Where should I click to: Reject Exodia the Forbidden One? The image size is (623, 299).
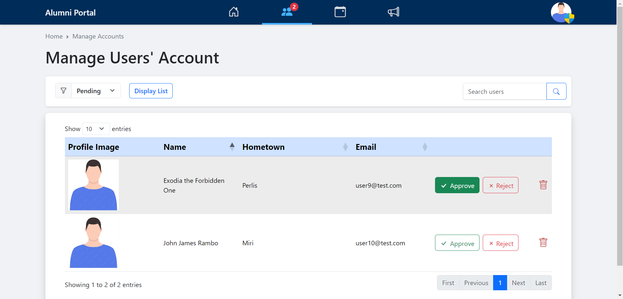(501, 185)
